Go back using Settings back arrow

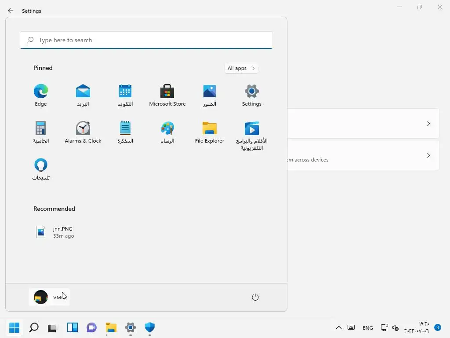pos(11,11)
